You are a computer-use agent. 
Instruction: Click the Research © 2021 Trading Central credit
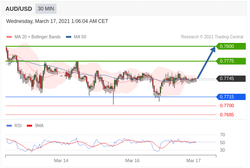point(212,37)
